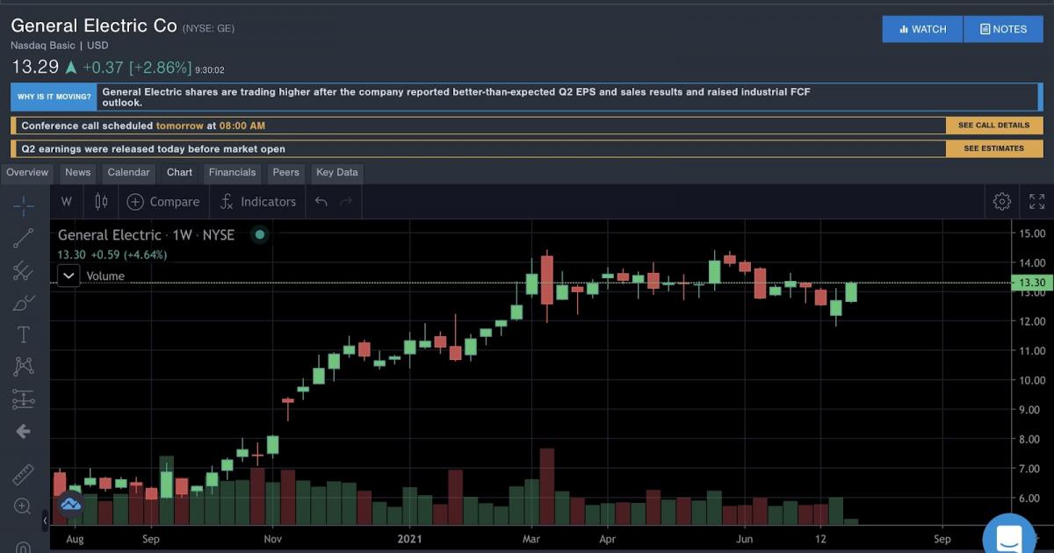Click the Nov label on time axis
The height and width of the screenshot is (553, 1054).
click(x=272, y=539)
